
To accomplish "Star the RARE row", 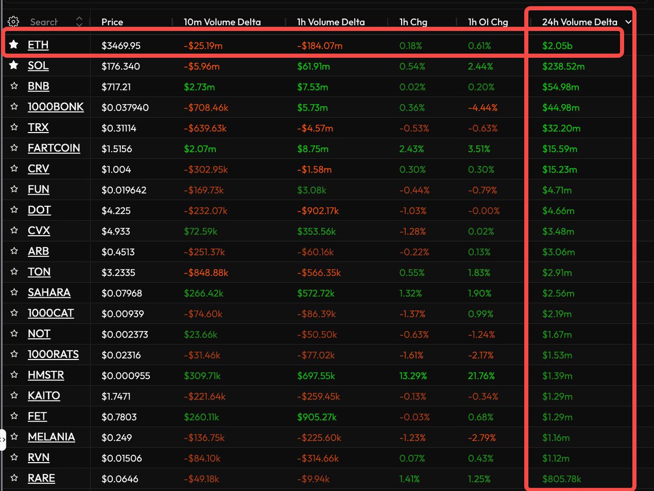I will [x=14, y=478].
